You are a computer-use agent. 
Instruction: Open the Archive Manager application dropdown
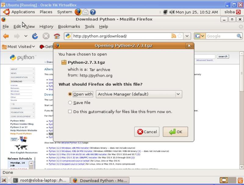pos(139,94)
